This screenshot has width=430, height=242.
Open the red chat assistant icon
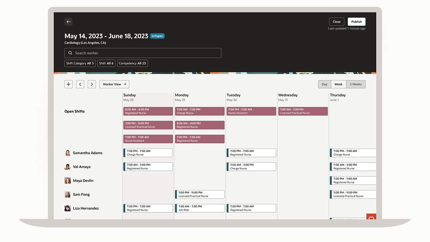coord(371,217)
